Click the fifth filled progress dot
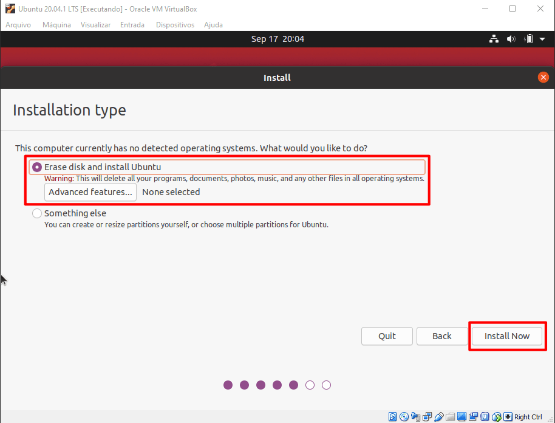 (293, 385)
